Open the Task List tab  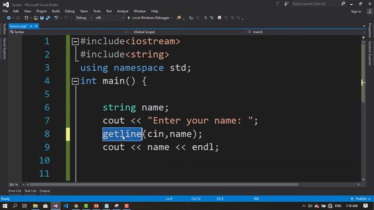(x=30, y=191)
